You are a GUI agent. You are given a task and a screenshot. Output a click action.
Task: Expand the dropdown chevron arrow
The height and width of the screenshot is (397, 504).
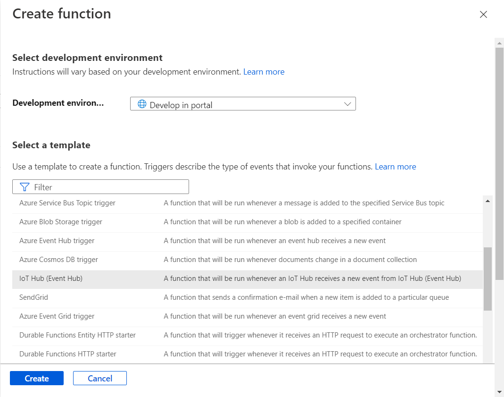[x=347, y=104]
